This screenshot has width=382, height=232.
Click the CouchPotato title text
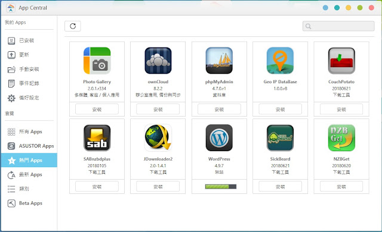click(x=341, y=81)
